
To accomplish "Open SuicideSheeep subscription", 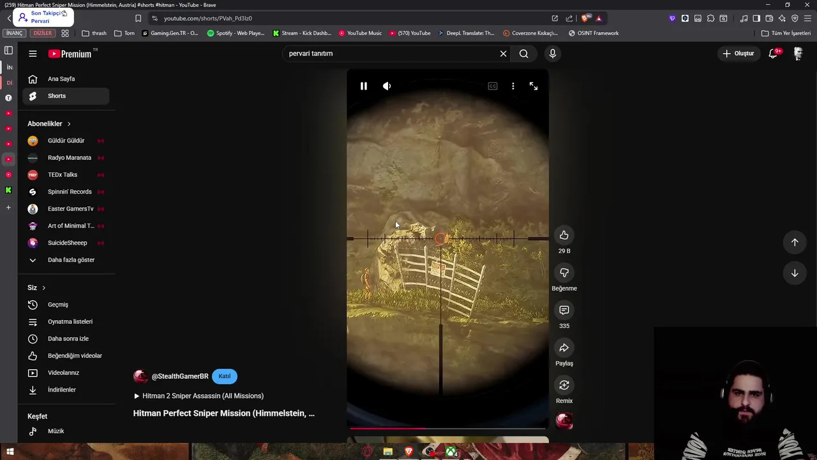I will (66, 243).
